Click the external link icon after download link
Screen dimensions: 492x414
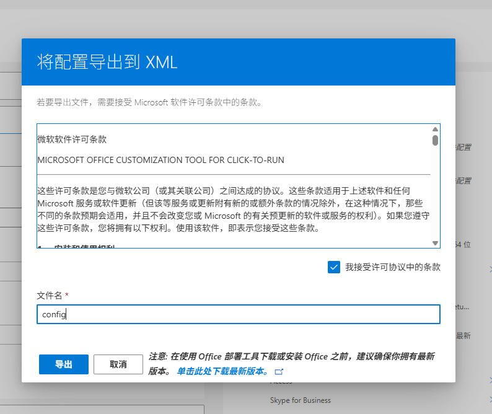pos(279,372)
